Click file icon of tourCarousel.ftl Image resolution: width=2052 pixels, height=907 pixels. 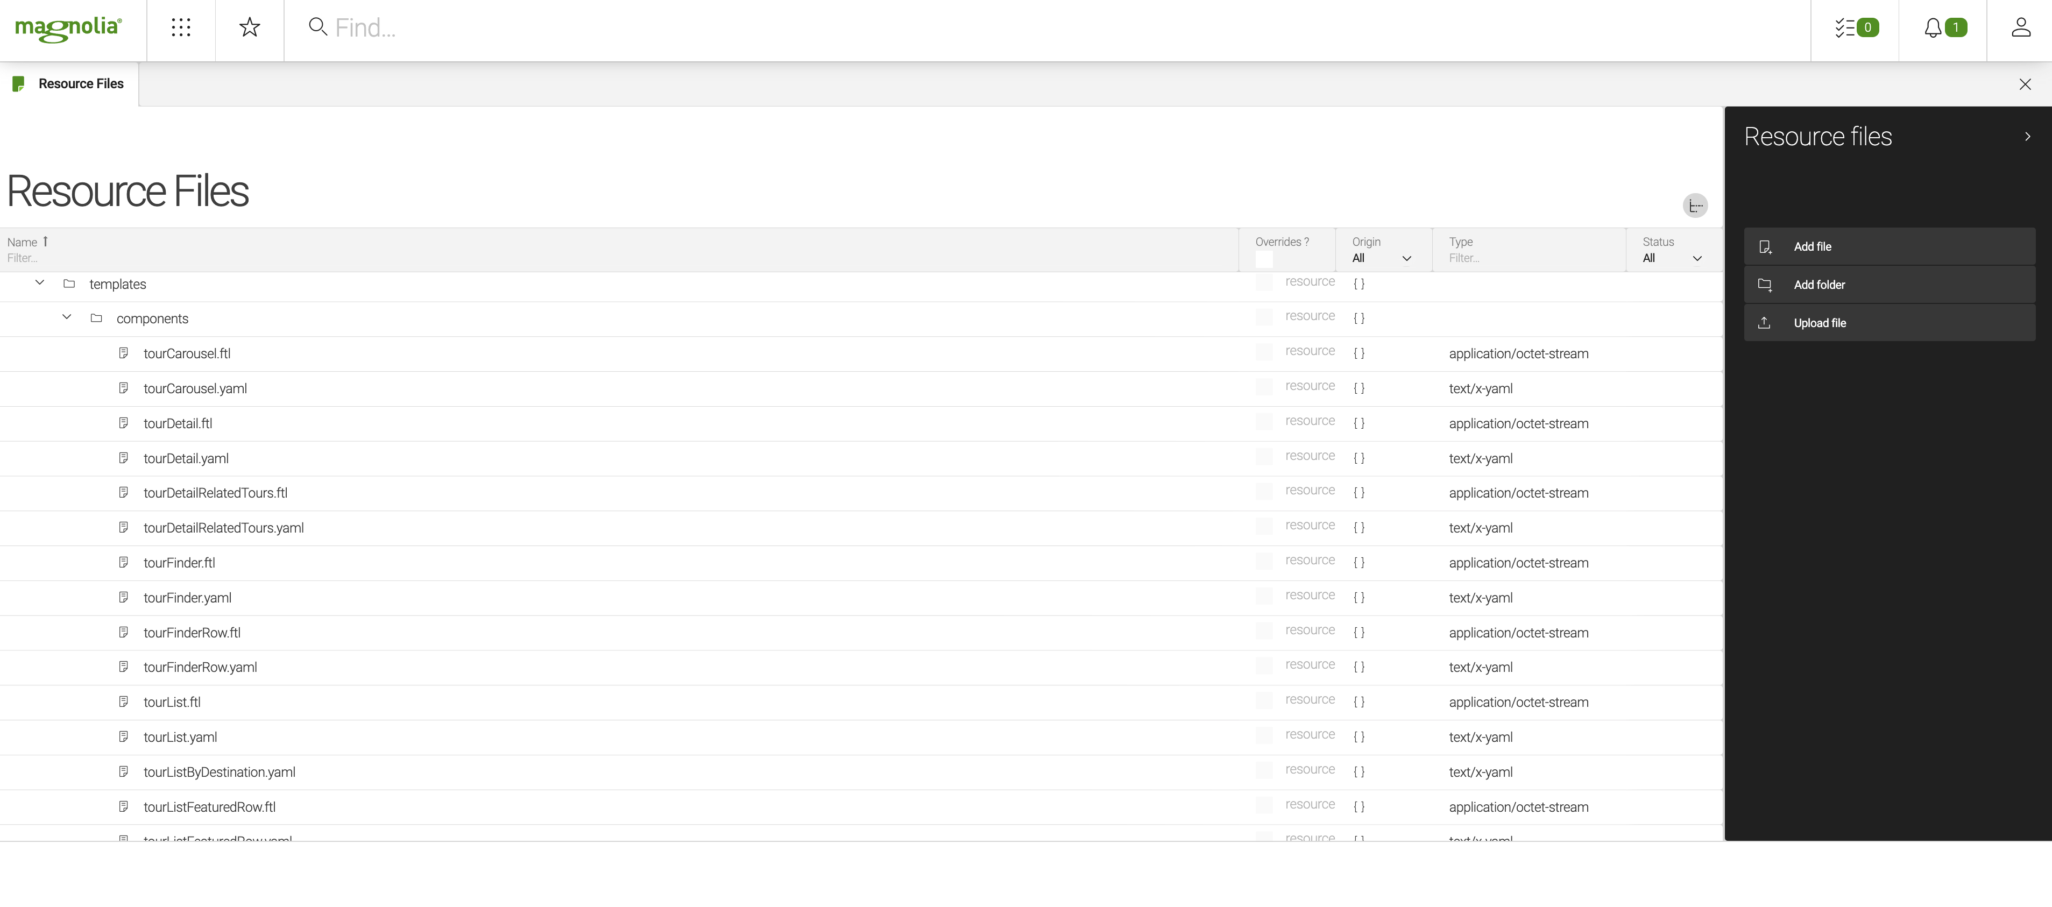point(123,353)
